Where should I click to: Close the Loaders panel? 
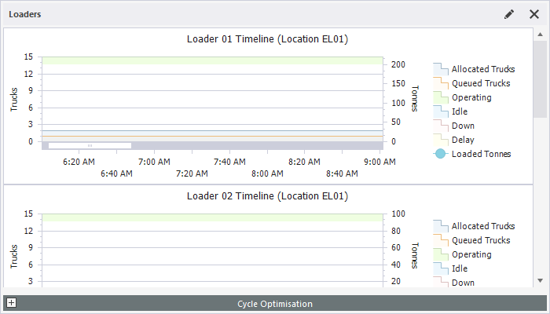click(x=533, y=14)
